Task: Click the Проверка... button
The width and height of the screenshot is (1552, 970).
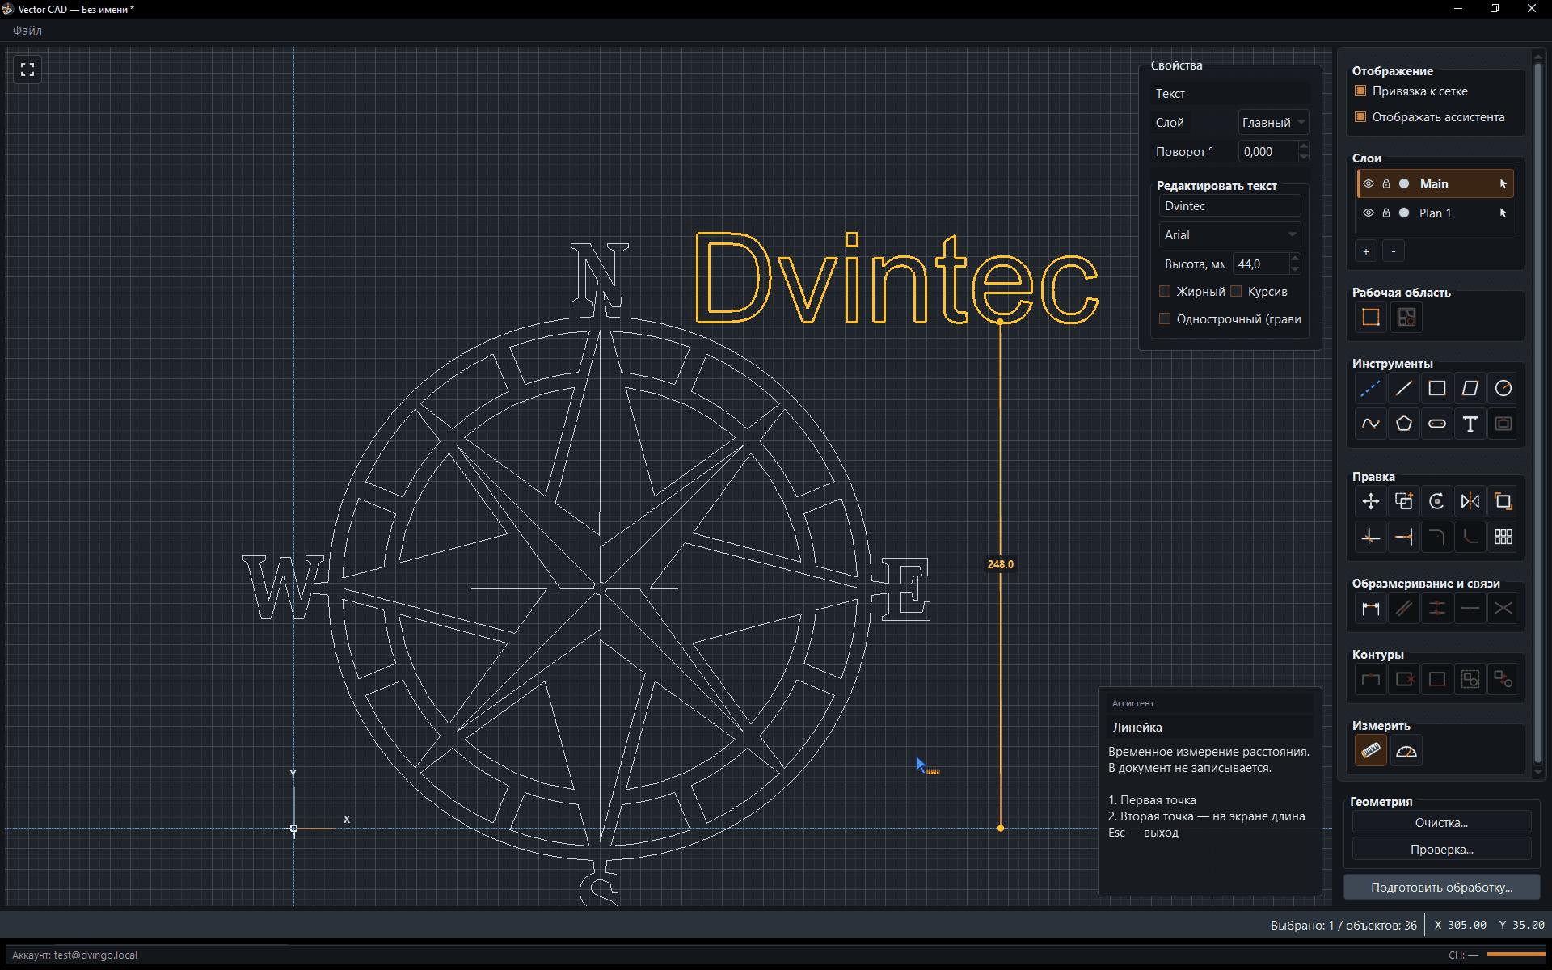Action: point(1441,850)
